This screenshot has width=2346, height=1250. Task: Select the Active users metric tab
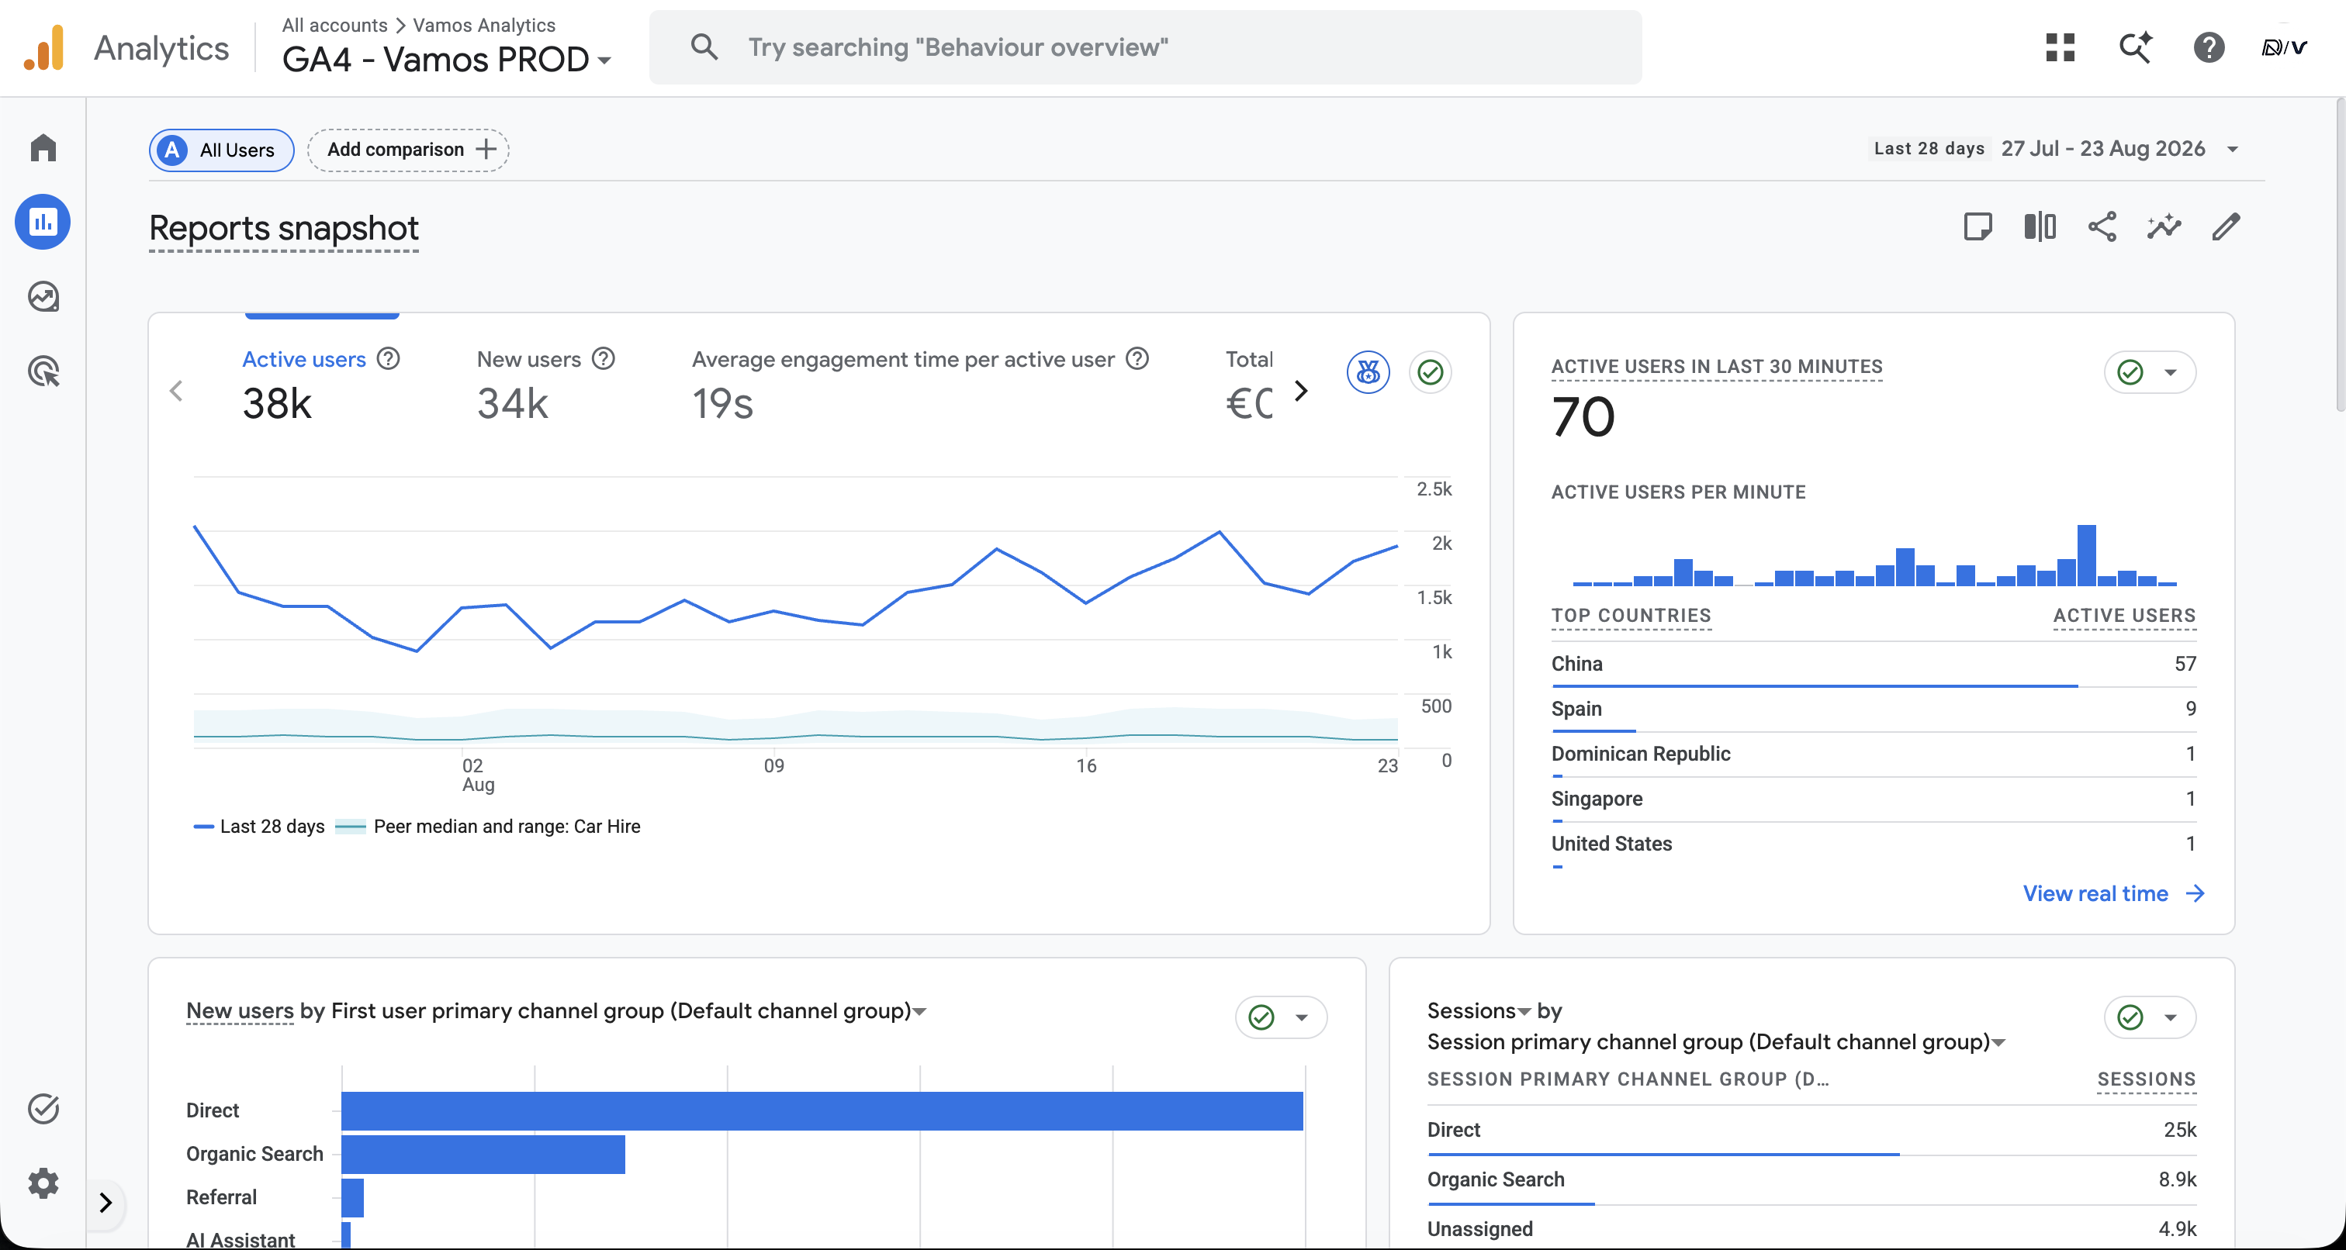[x=320, y=384]
